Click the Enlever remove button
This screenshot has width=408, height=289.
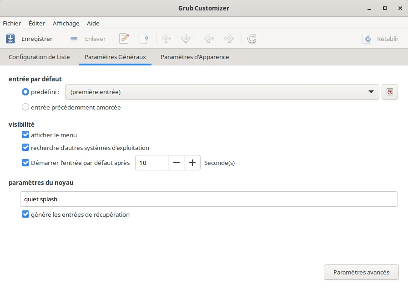(x=88, y=39)
